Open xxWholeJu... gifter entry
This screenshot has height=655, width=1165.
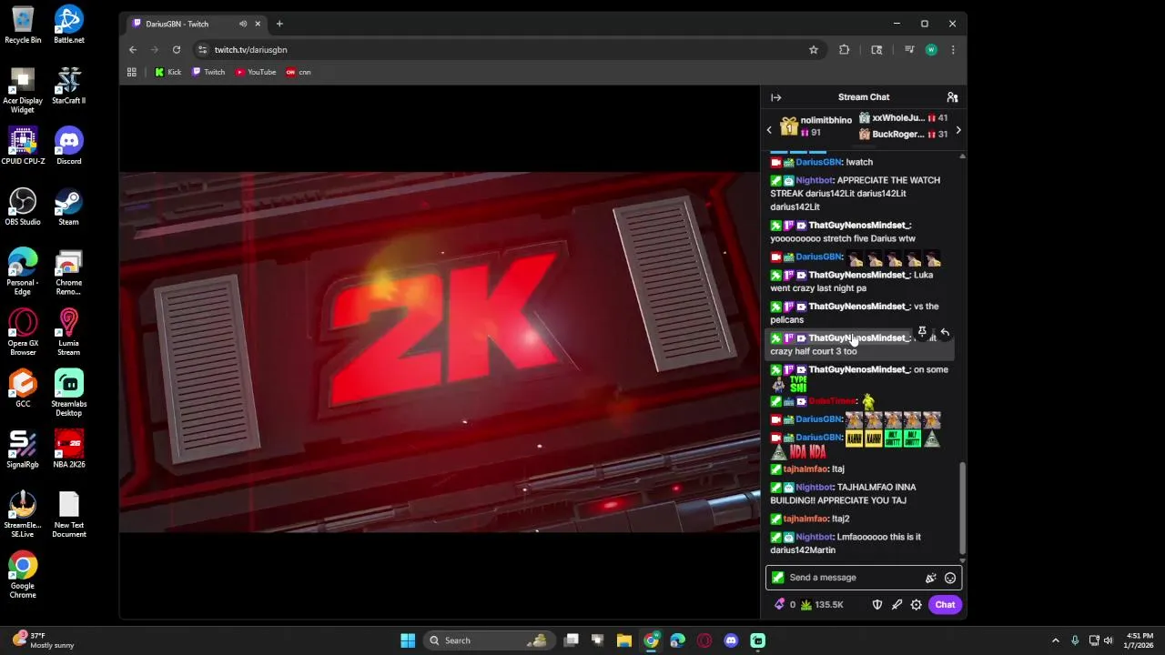pyautogui.click(x=903, y=118)
